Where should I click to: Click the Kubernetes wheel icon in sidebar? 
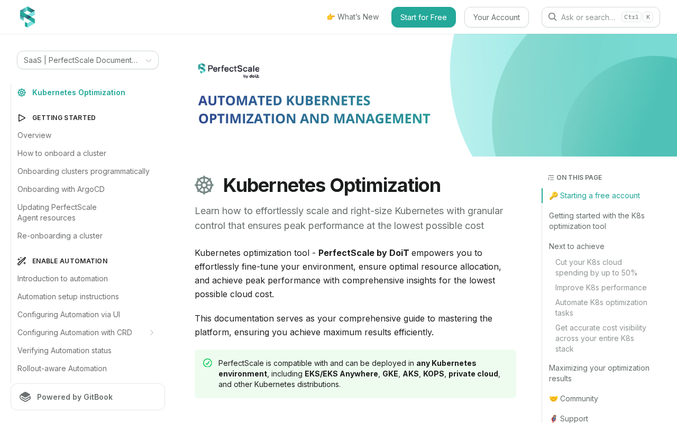pos(22,93)
